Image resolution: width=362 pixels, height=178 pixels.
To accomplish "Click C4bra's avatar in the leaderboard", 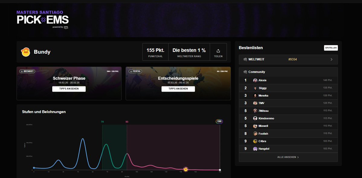I will [x=255, y=141].
